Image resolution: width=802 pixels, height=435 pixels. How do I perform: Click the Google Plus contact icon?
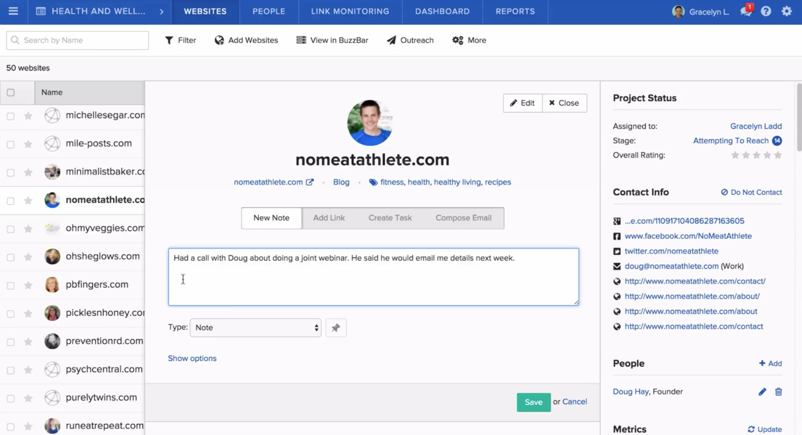coord(617,221)
